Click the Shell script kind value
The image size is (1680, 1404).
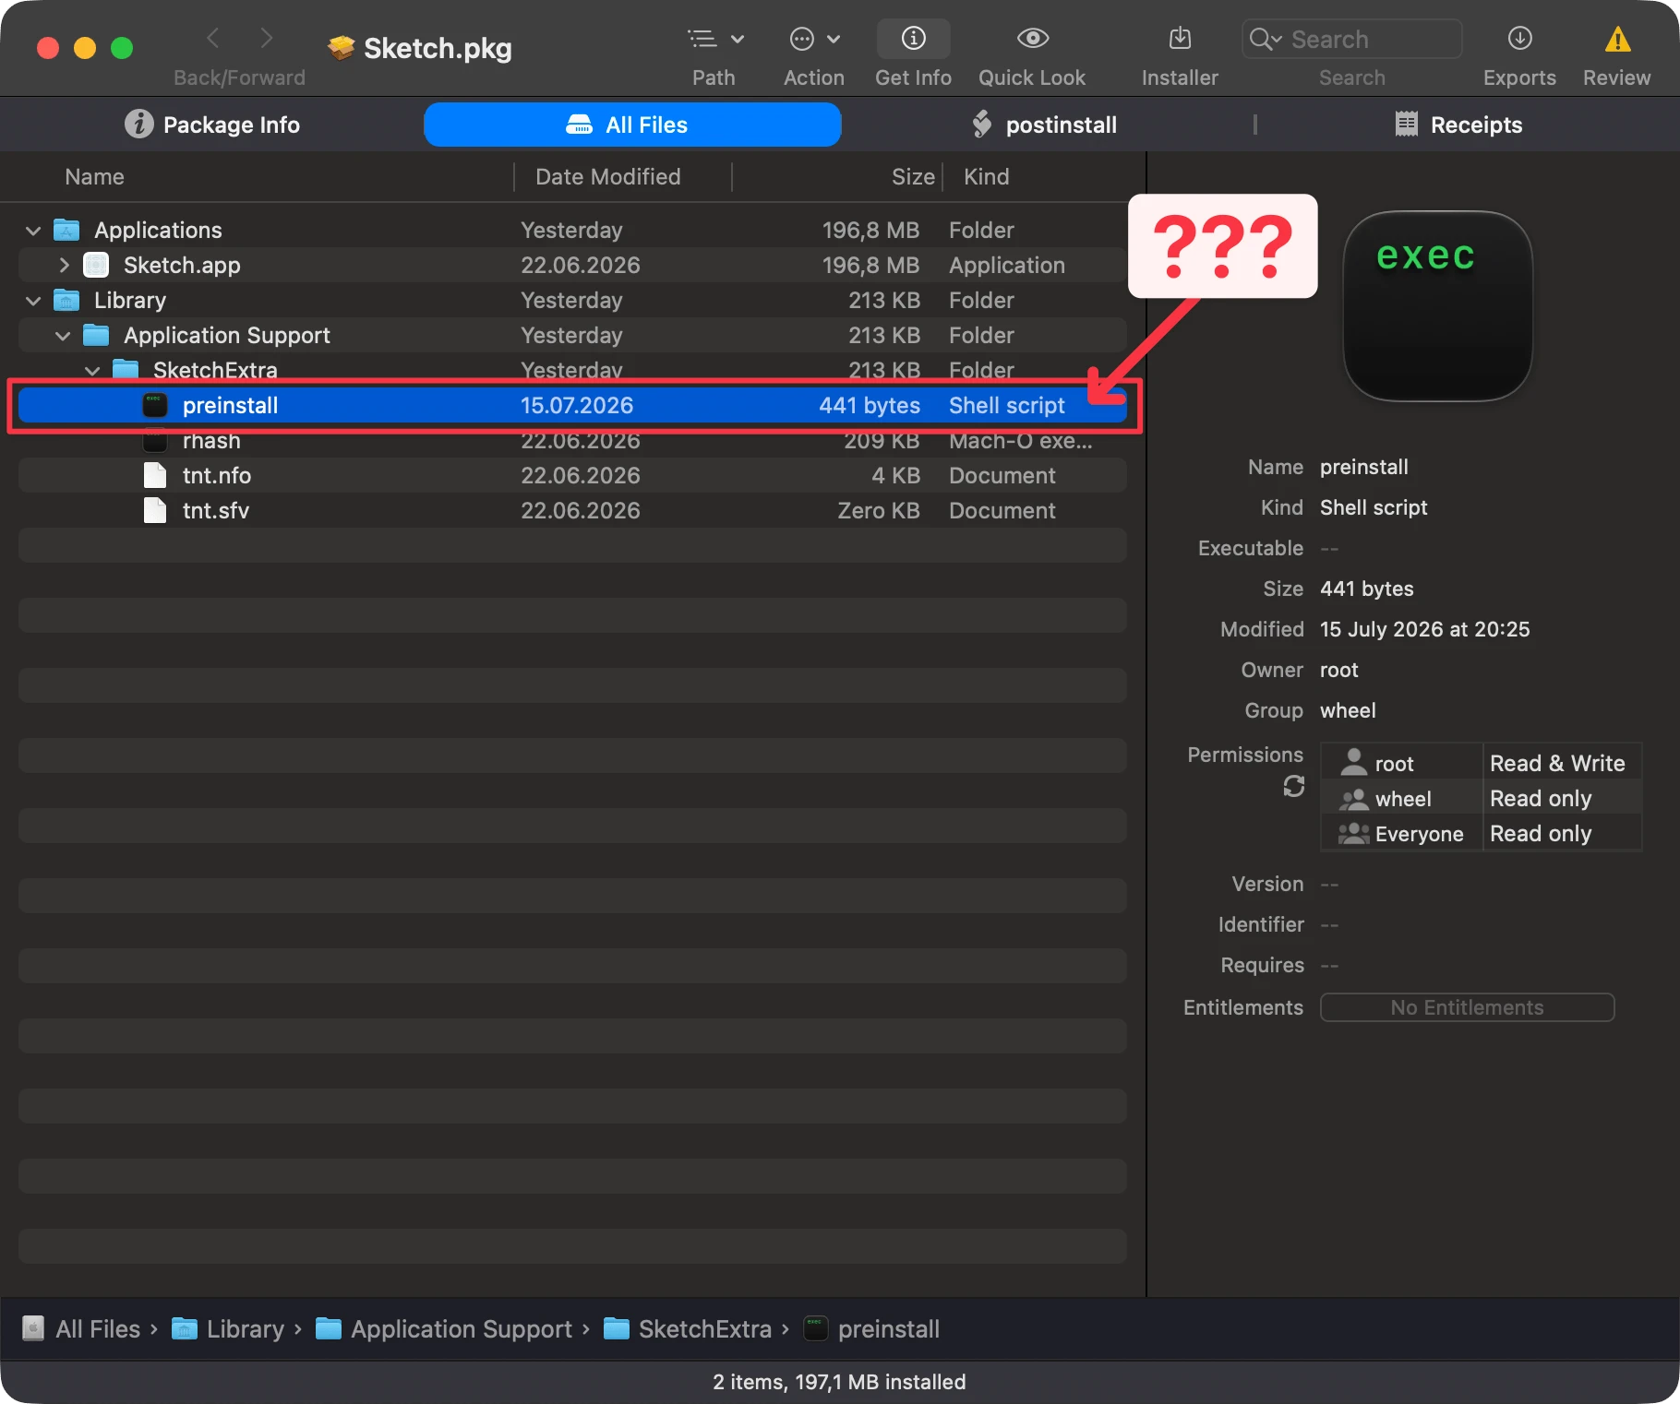coord(1374,507)
